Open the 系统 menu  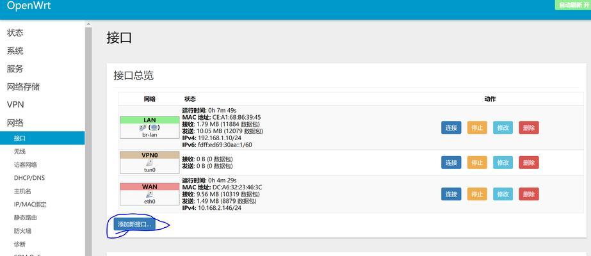coord(15,51)
